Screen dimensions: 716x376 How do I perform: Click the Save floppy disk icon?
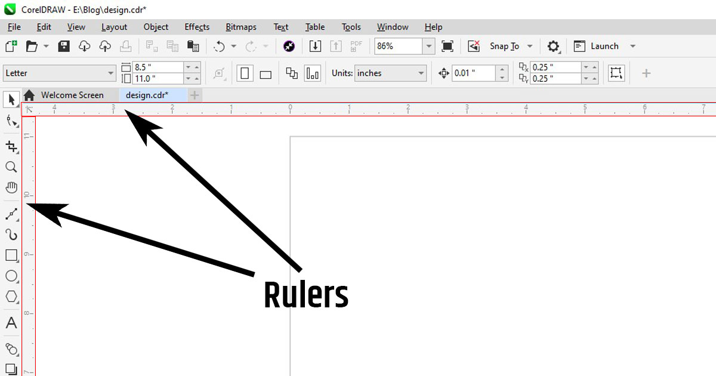tap(64, 46)
